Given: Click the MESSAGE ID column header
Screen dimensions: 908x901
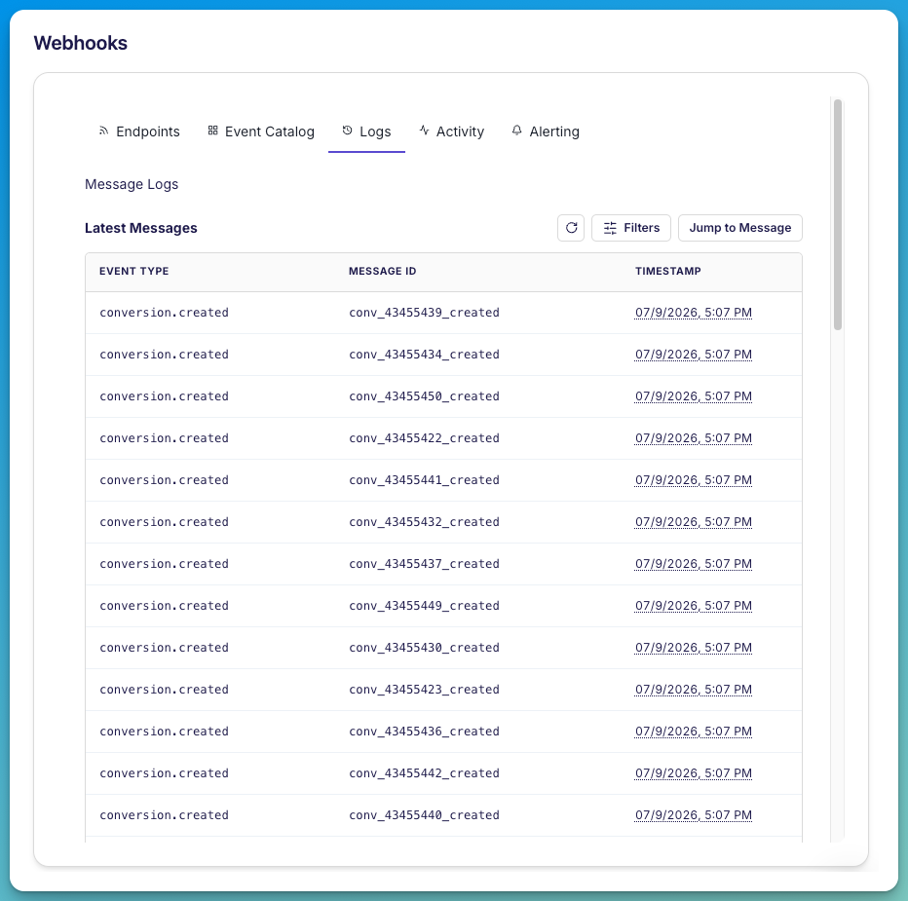Looking at the screenshot, I should point(382,271).
